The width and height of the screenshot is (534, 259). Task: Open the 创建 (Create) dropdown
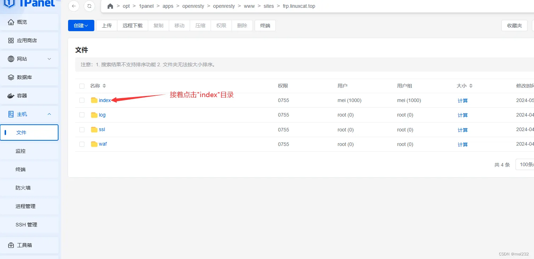pyautogui.click(x=81, y=25)
